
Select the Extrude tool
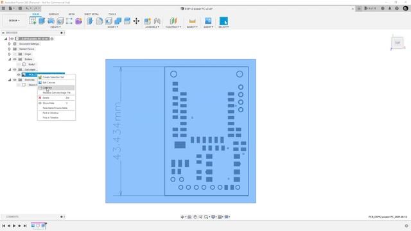pyautogui.click(x=42, y=21)
